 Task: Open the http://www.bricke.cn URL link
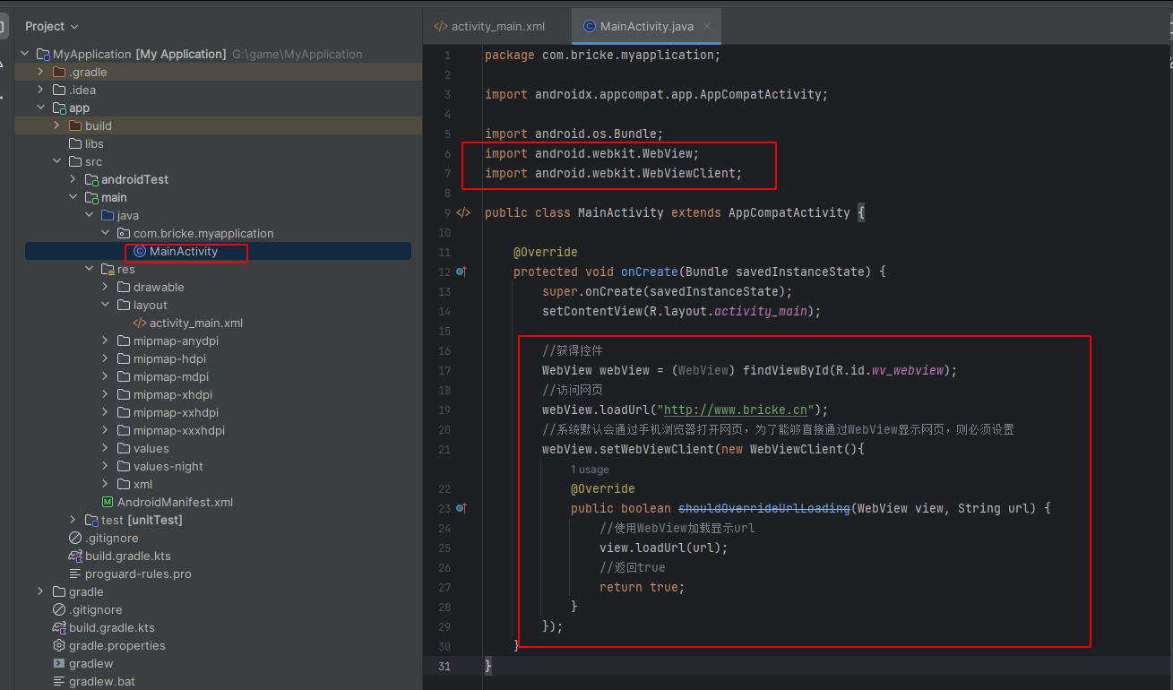737,410
